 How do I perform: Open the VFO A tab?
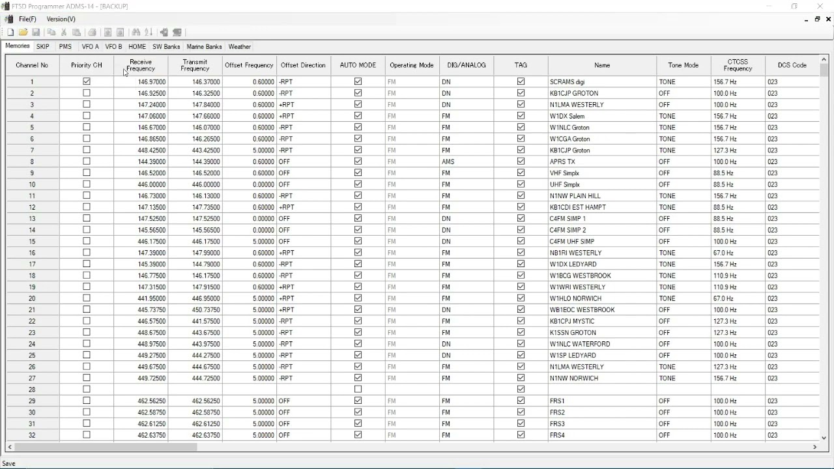[91, 47]
